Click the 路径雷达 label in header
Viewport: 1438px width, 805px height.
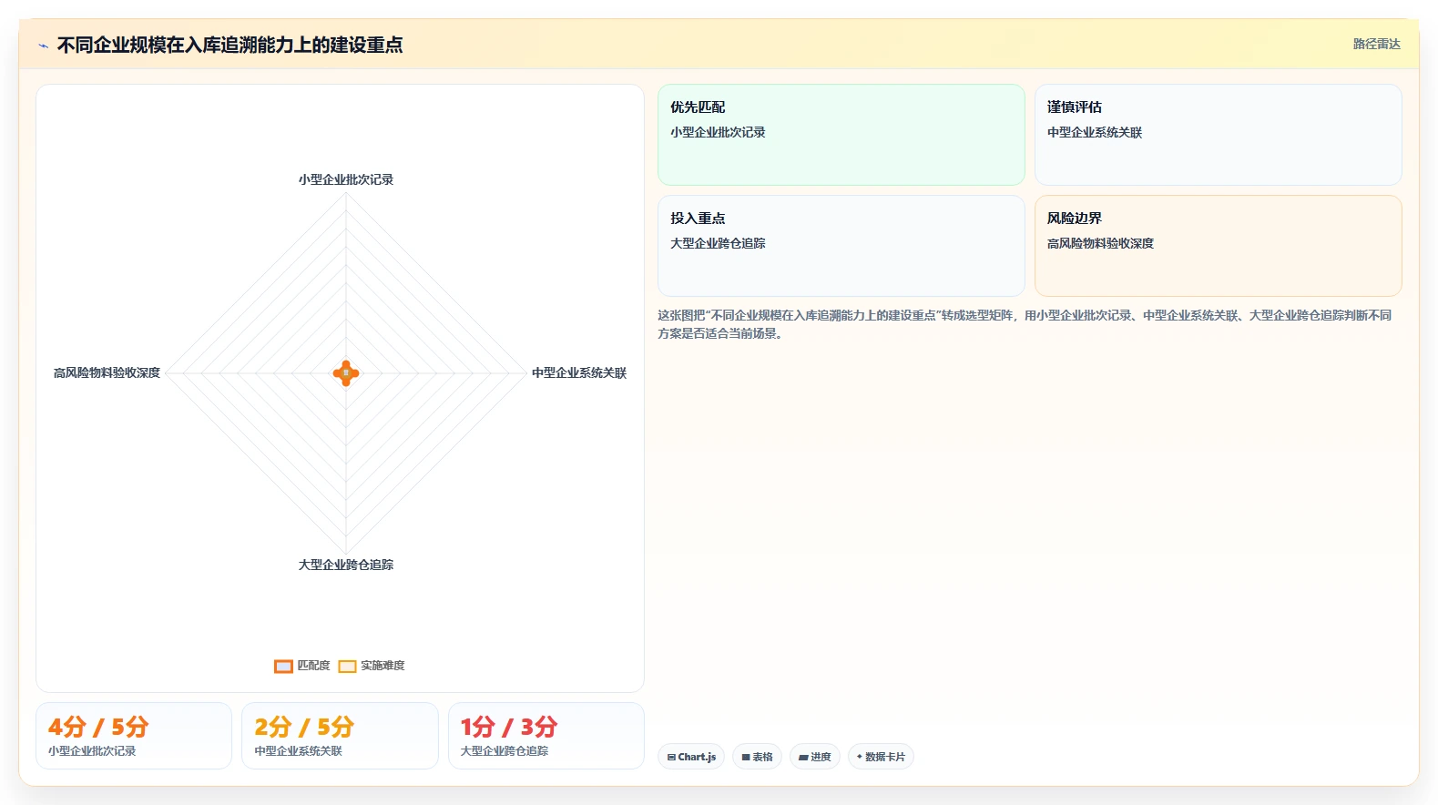(x=1376, y=44)
